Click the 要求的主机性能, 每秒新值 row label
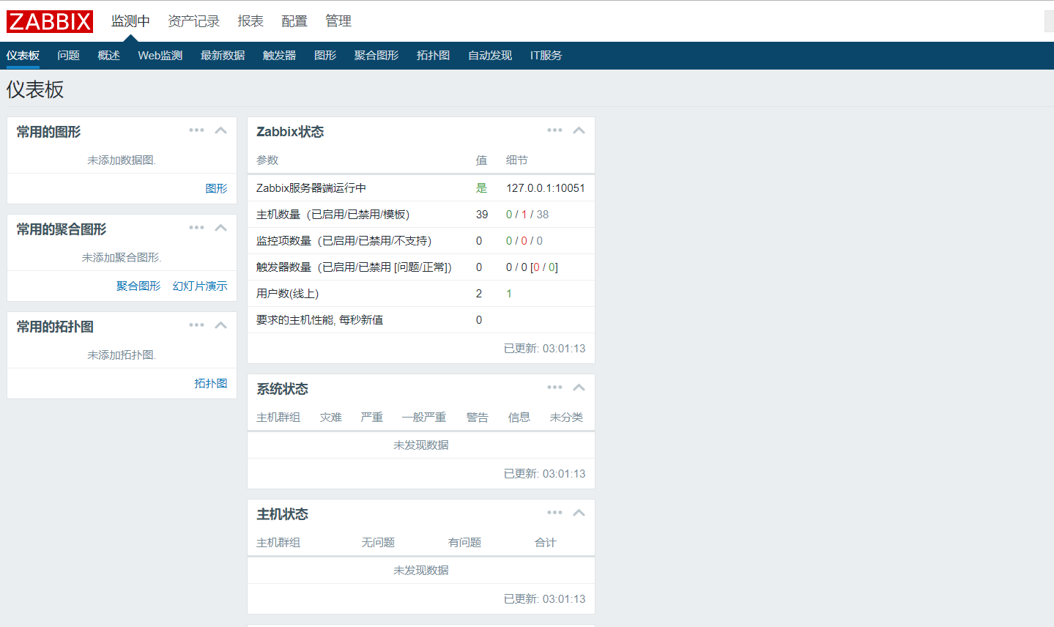The image size is (1054, 627). click(319, 320)
